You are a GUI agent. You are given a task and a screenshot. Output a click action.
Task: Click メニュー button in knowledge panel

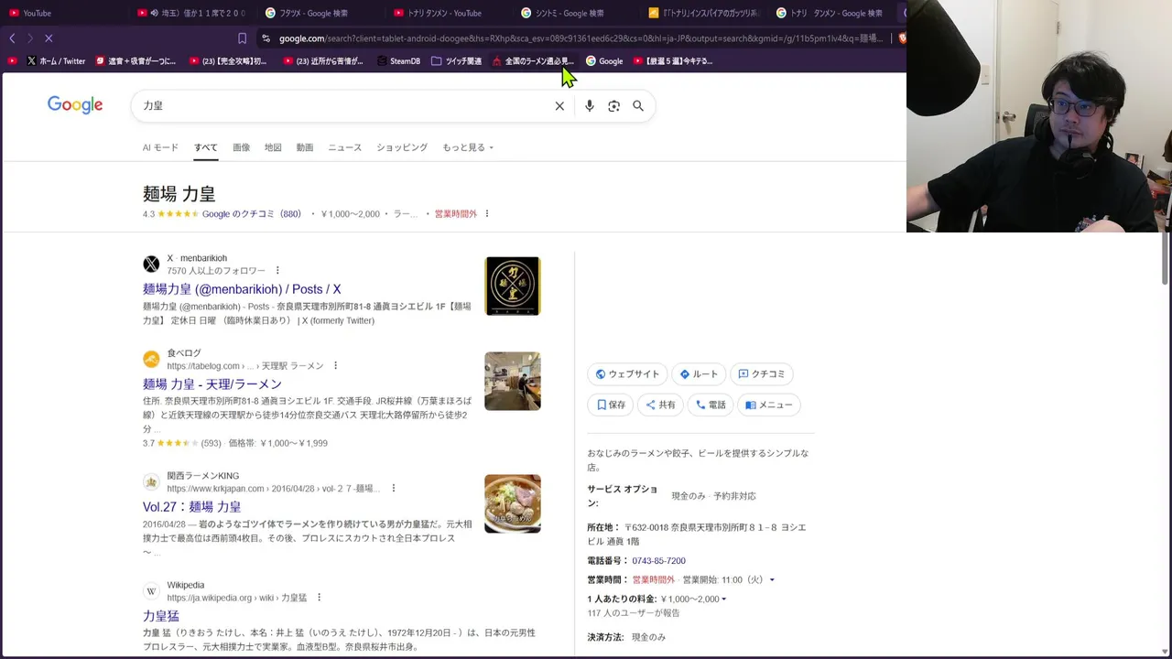769,405
